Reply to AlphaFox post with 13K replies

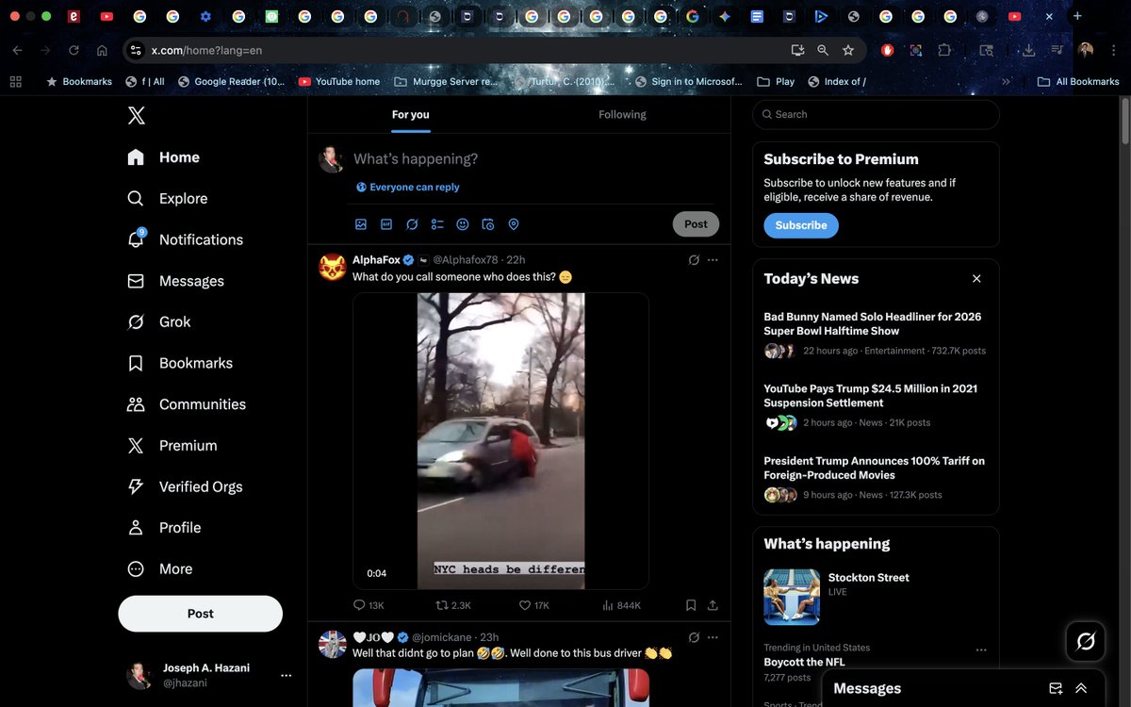coord(369,605)
